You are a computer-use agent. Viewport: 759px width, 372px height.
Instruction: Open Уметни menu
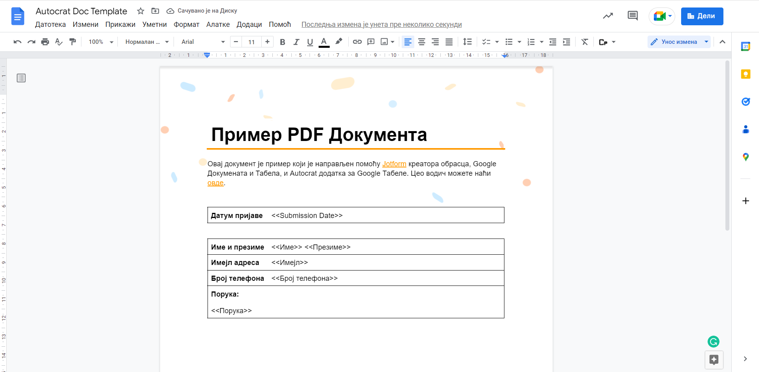point(155,24)
